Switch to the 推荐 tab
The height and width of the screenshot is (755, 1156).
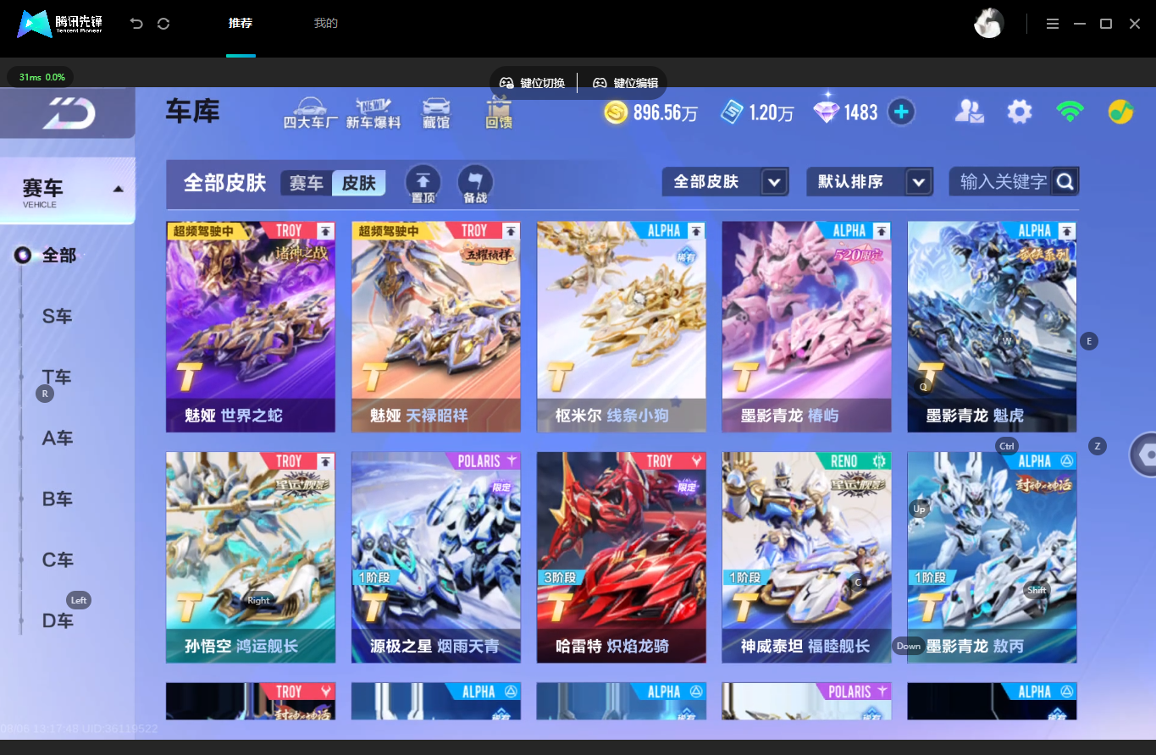(241, 24)
